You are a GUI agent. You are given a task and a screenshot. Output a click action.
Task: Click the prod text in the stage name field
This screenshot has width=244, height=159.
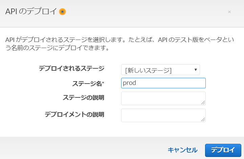129,83
